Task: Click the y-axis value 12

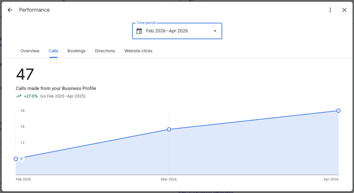Action: 22,143
